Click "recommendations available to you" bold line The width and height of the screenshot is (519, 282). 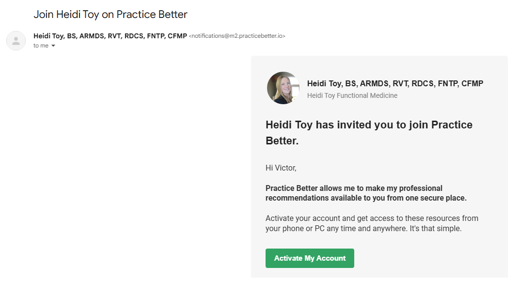(366, 198)
